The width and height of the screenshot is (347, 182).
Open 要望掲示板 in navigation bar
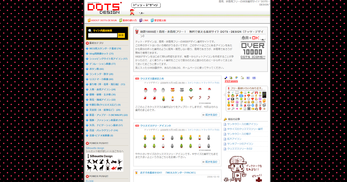(x=158, y=21)
